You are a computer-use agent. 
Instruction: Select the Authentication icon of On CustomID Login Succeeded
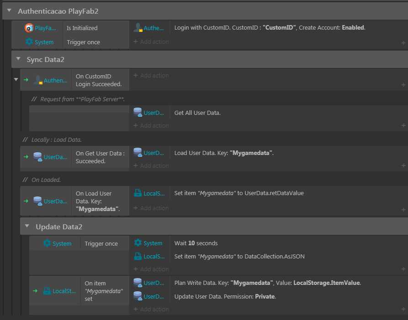38,80
